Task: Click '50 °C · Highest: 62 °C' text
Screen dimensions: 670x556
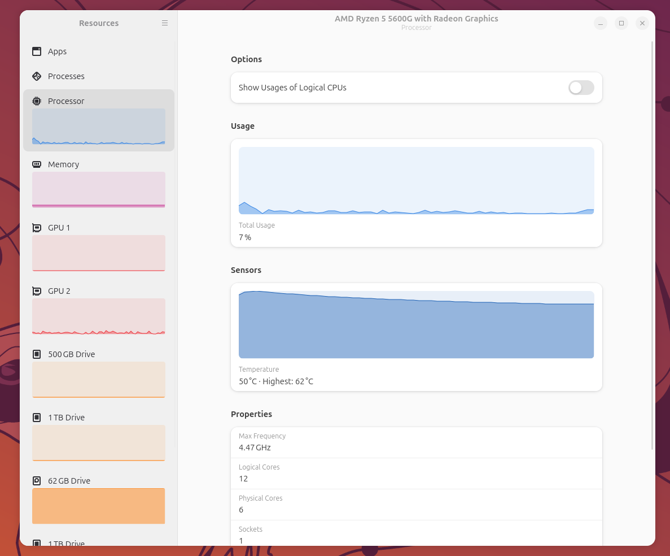Action: 276,381
